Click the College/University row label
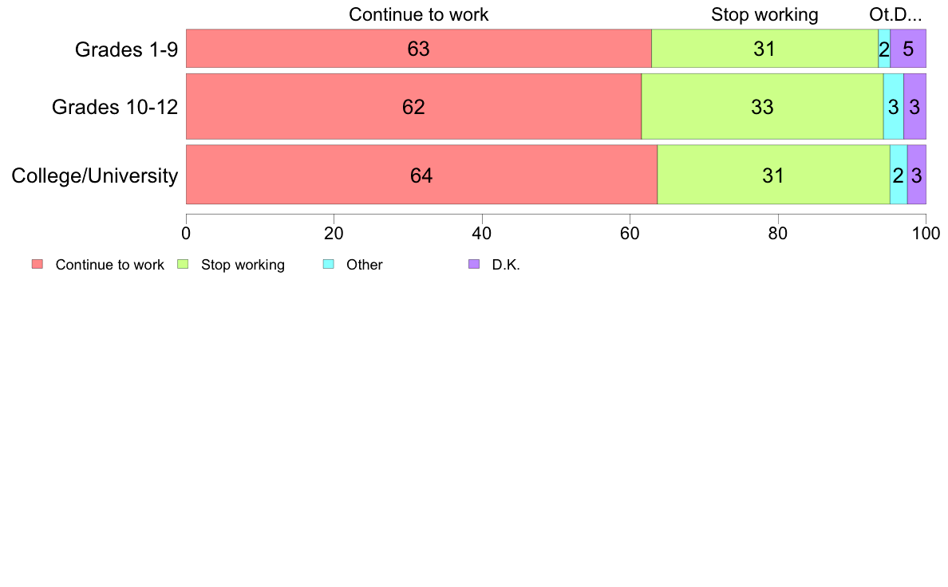The width and height of the screenshot is (948, 587). click(x=95, y=175)
